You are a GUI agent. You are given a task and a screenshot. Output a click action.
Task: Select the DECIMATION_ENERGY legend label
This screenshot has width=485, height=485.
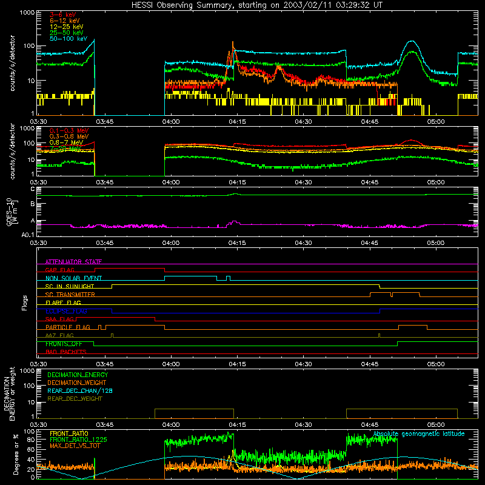(x=78, y=375)
